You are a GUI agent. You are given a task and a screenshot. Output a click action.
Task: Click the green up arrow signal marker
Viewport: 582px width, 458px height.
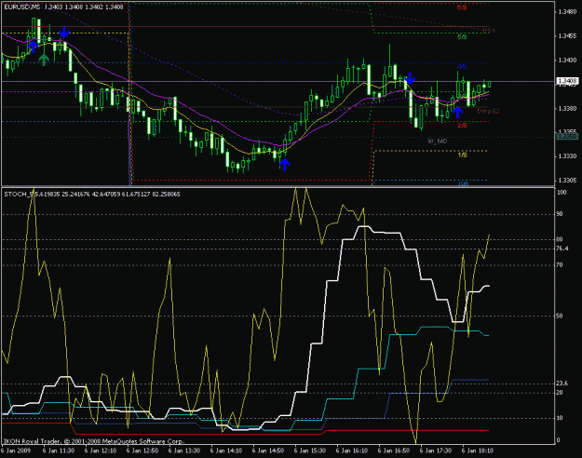44,60
